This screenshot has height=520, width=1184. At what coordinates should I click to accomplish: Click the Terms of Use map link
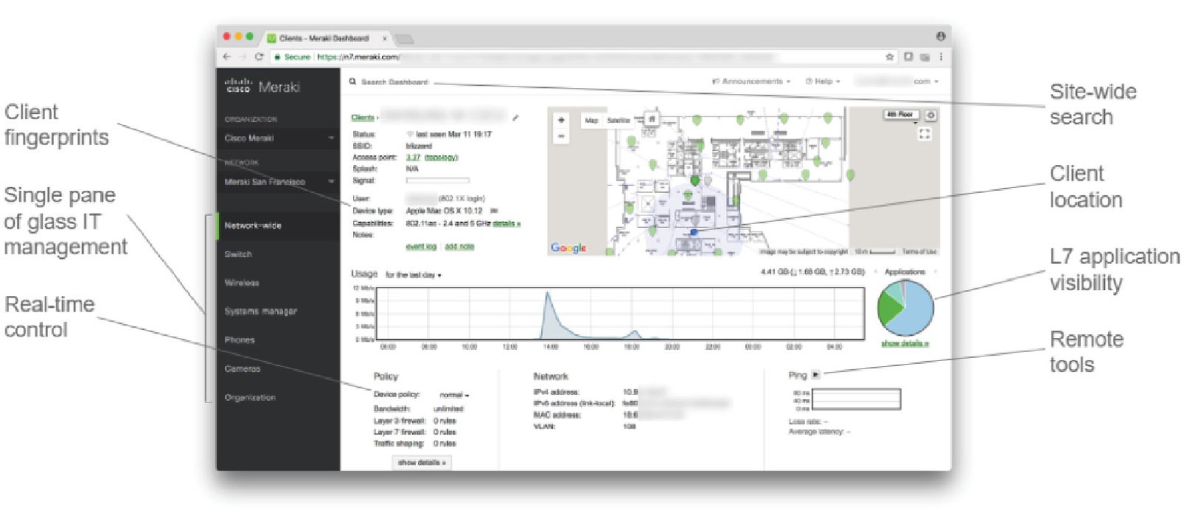(x=920, y=251)
